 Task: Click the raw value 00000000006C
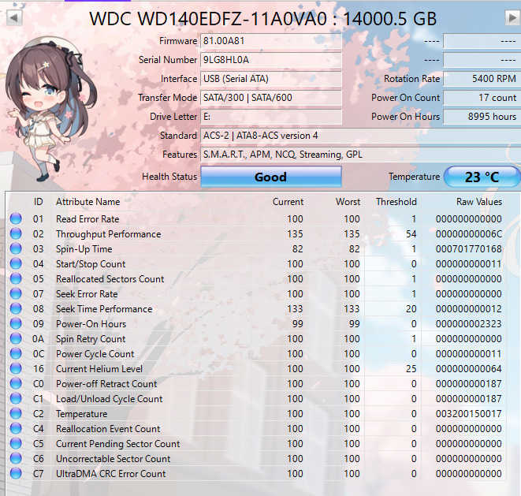point(469,234)
